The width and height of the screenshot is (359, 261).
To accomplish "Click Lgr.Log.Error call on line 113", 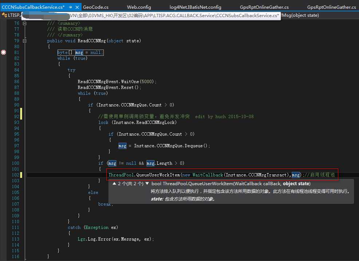I will point(116,239).
